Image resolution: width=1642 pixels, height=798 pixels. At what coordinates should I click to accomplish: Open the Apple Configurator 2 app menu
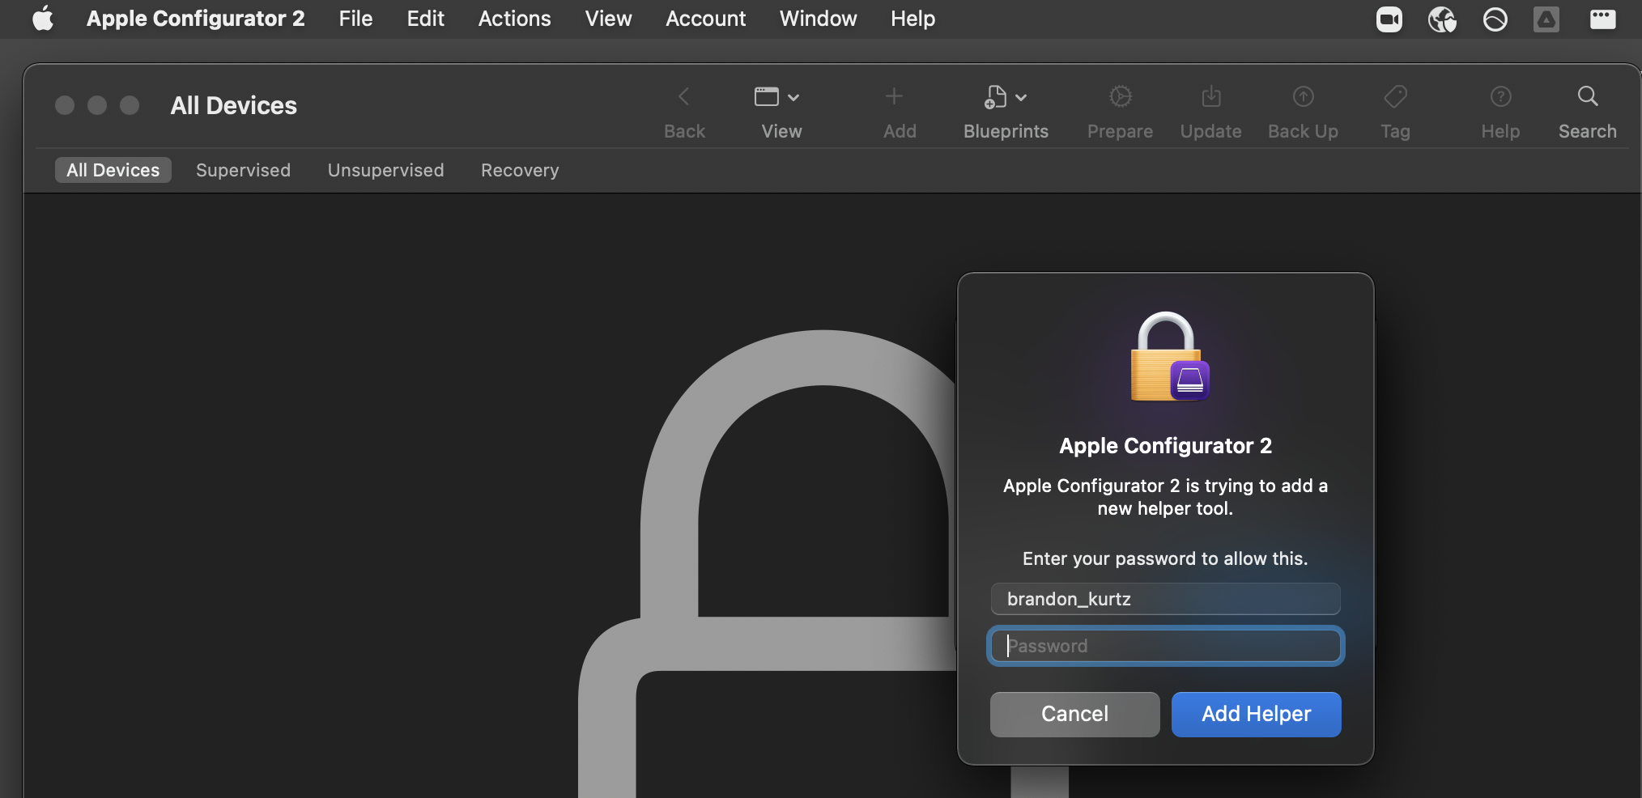(196, 19)
